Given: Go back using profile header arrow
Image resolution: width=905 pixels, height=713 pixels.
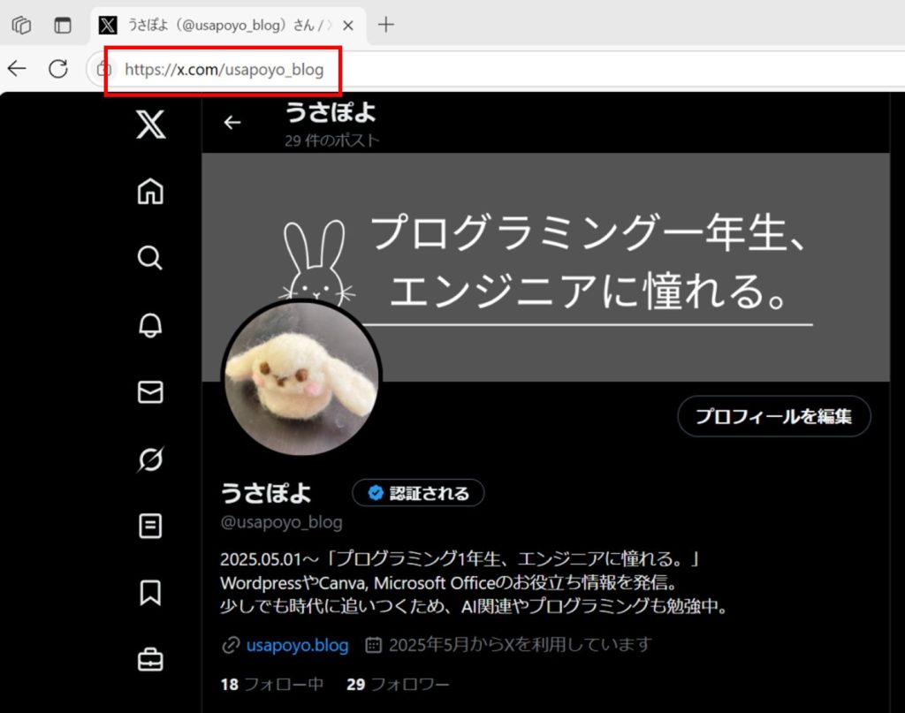Looking at the screenshot, I should [232, 123].
